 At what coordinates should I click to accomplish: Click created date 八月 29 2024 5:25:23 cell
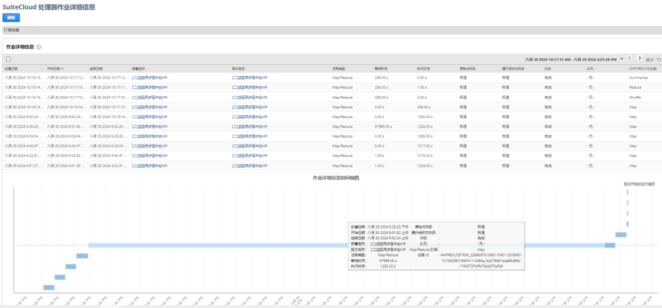[x=24, y=127]
